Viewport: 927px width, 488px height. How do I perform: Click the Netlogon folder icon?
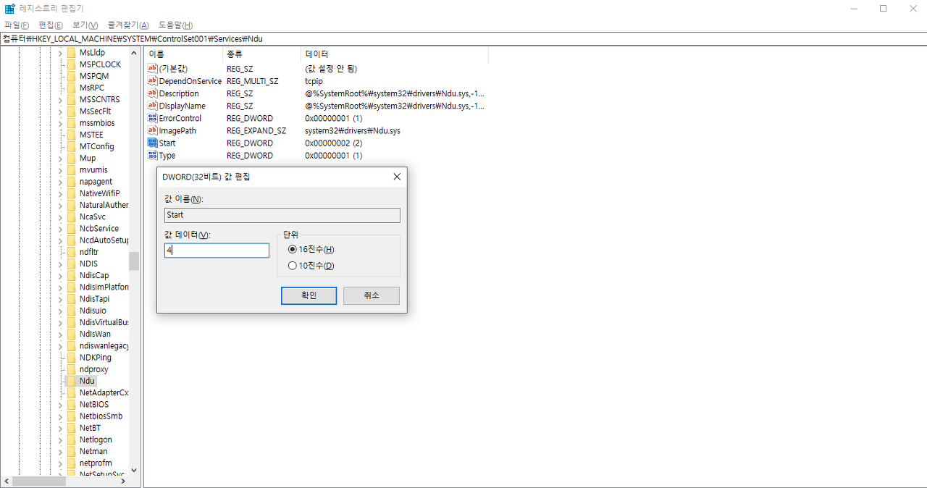71,439
